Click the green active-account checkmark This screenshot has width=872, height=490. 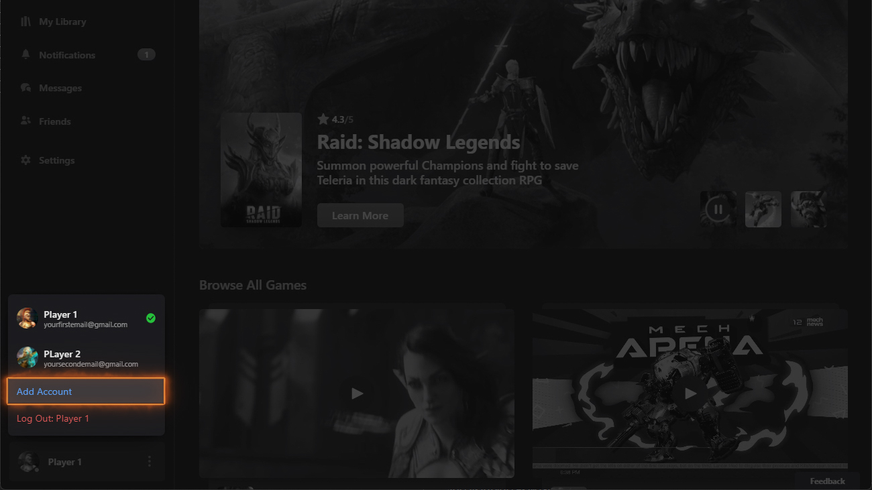point(151,318)
